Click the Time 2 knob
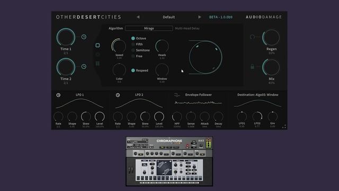This screenshot has height=191, width=339. tap(66, 67)
